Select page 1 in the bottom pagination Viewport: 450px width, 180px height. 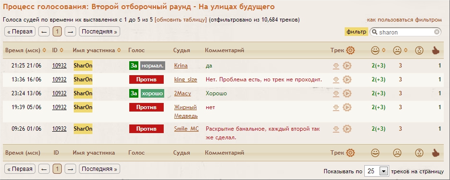click(x=57, y=169)
